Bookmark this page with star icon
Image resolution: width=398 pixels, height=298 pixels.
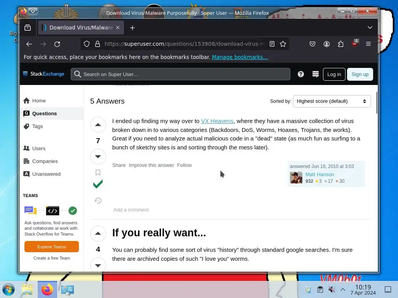(x=283, y=44)
